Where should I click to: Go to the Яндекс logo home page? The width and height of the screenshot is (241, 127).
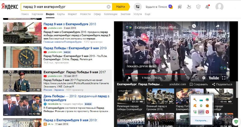click(10, 7)
